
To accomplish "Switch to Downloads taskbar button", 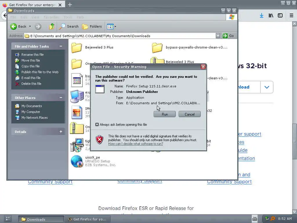I will [41, 219].
